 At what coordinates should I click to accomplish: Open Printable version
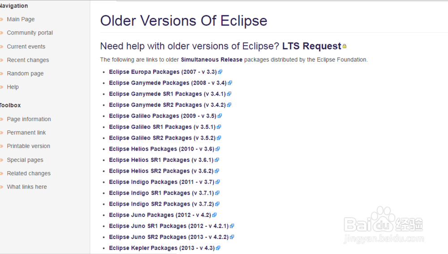coord(28,146)
